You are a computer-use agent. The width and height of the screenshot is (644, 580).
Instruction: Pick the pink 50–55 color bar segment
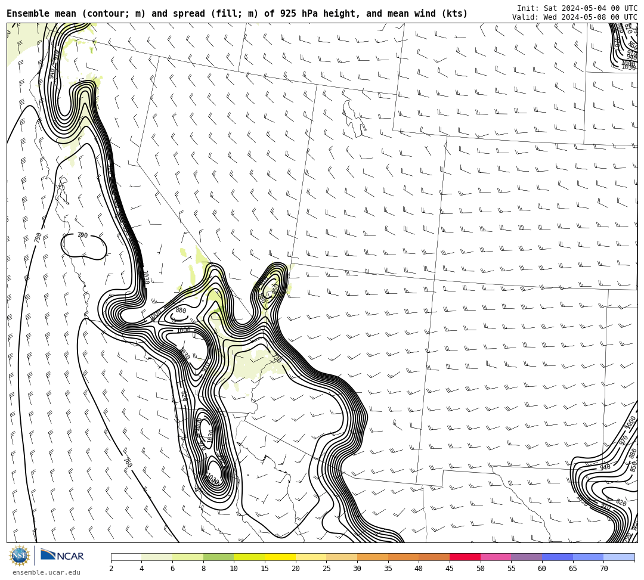tap(496, 557)
